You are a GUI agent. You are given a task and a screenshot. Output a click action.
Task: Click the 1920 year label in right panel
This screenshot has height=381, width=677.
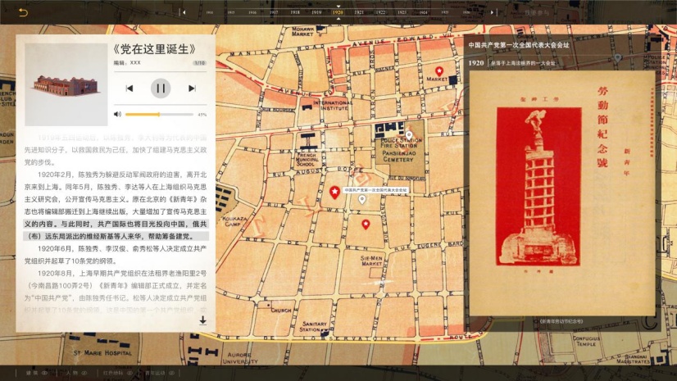pyautogui.click(x=476, y=63)
